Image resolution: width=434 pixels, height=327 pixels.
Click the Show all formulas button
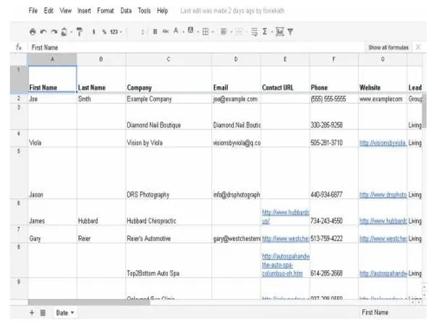(x=388, y=47)
